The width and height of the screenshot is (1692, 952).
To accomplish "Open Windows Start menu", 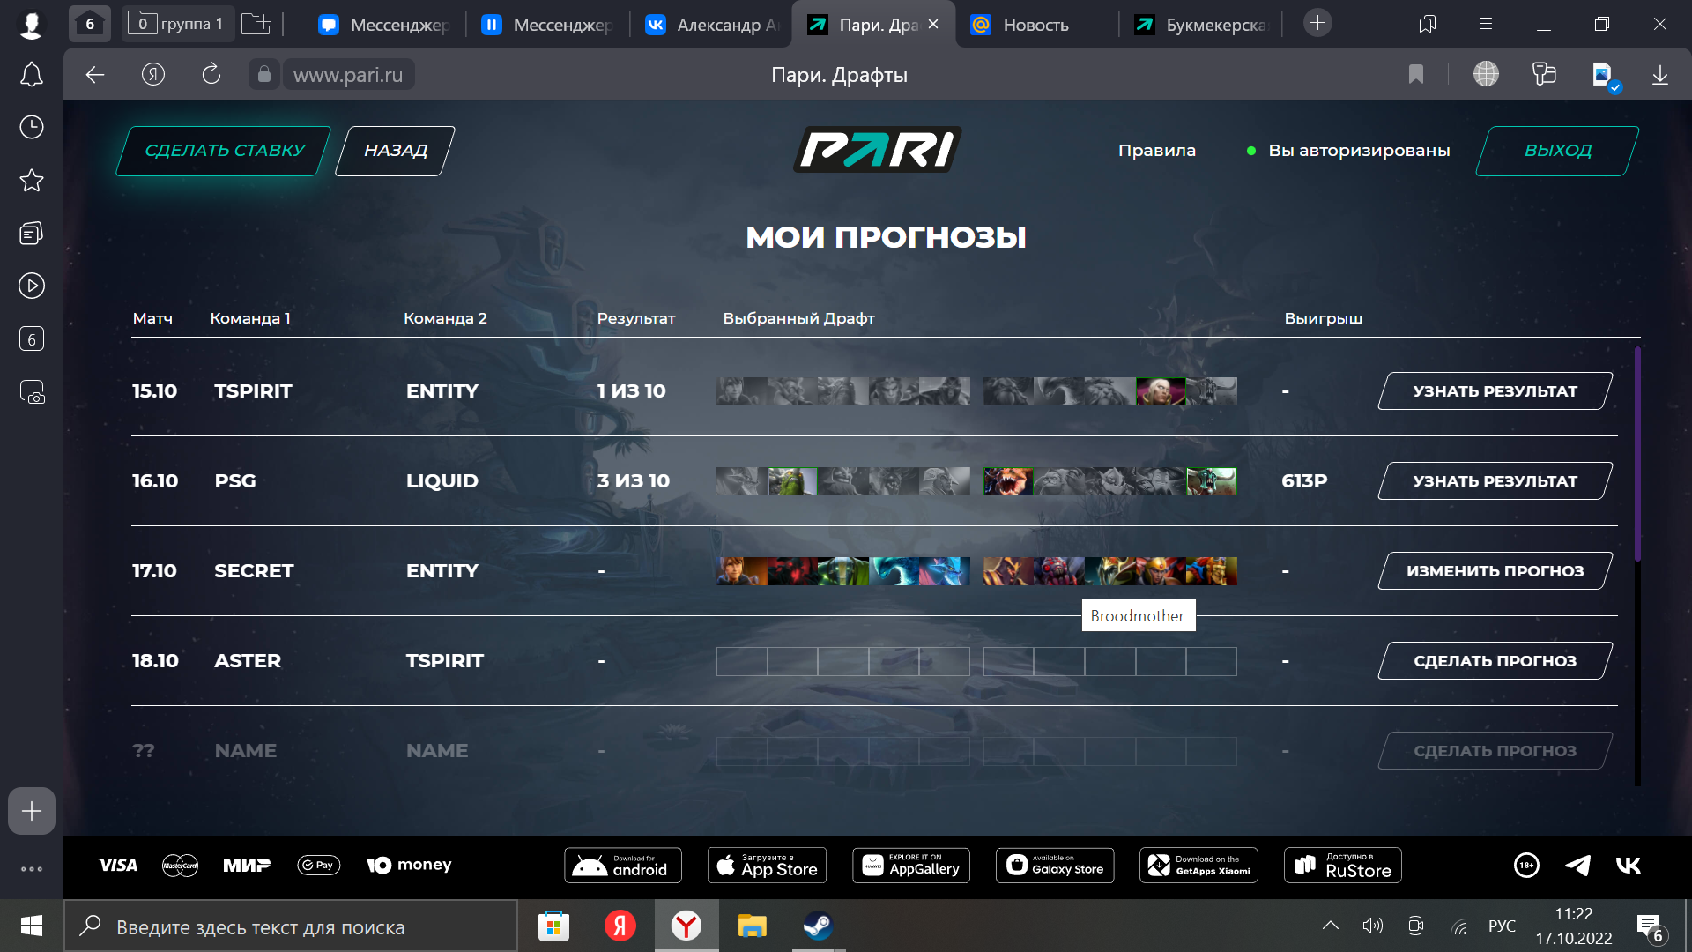I will point(32,926).
